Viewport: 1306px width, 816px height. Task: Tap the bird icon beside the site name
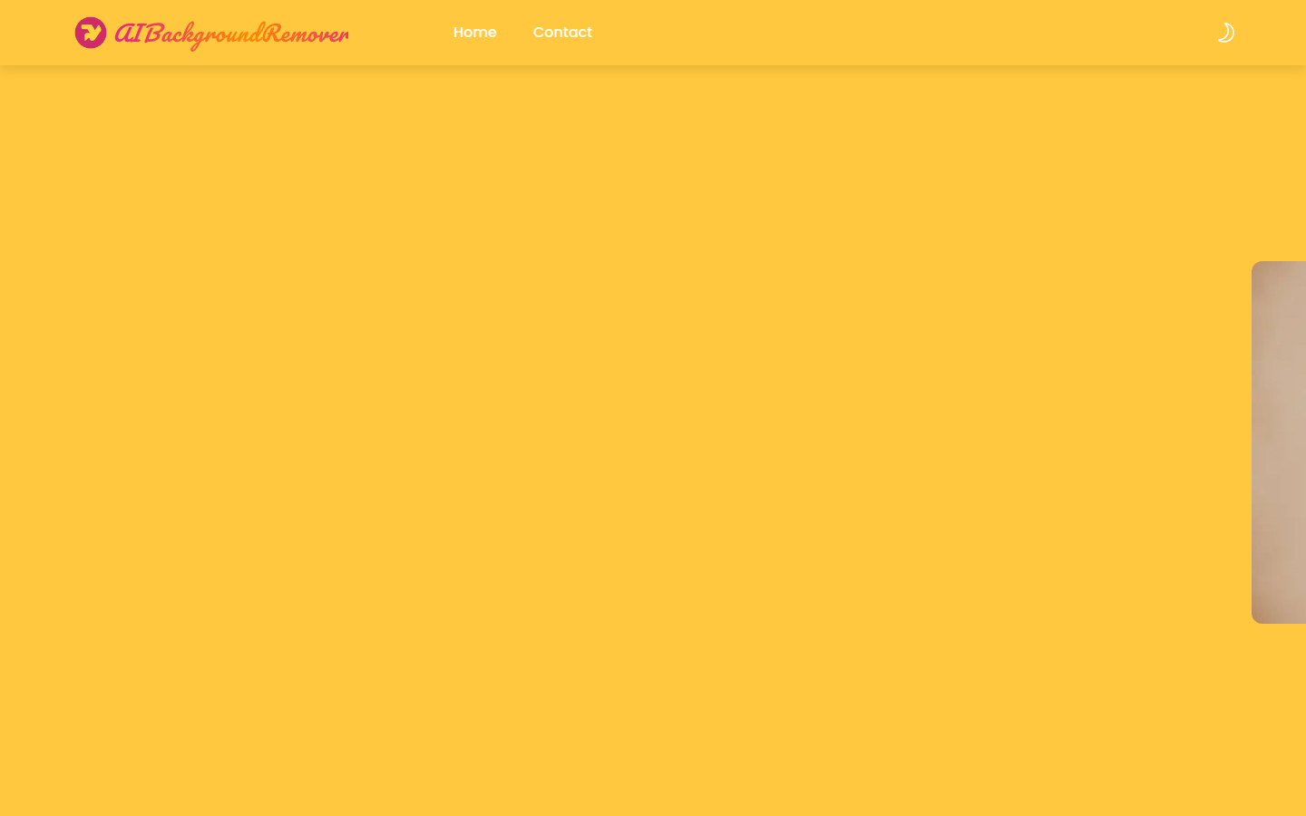pos(91,33)
